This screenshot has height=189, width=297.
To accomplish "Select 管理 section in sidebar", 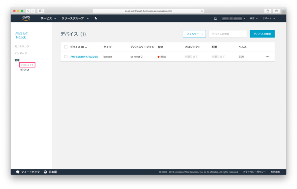I will coord(17,60).
